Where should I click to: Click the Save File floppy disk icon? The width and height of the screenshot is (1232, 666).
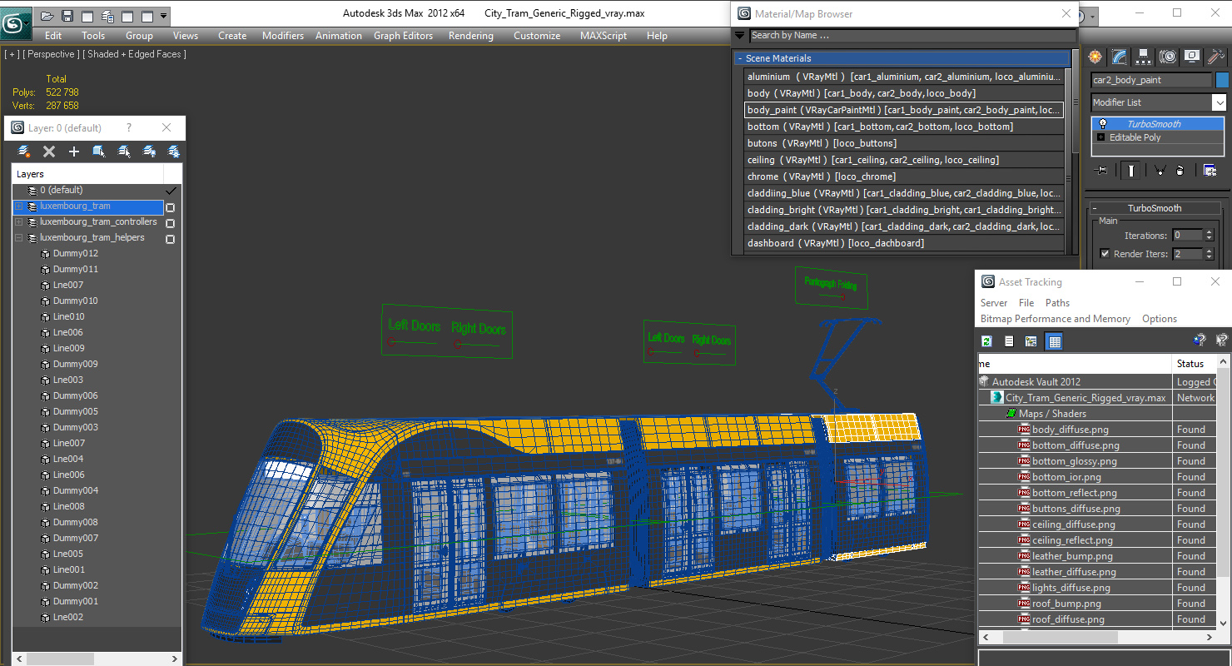point(67,16)
